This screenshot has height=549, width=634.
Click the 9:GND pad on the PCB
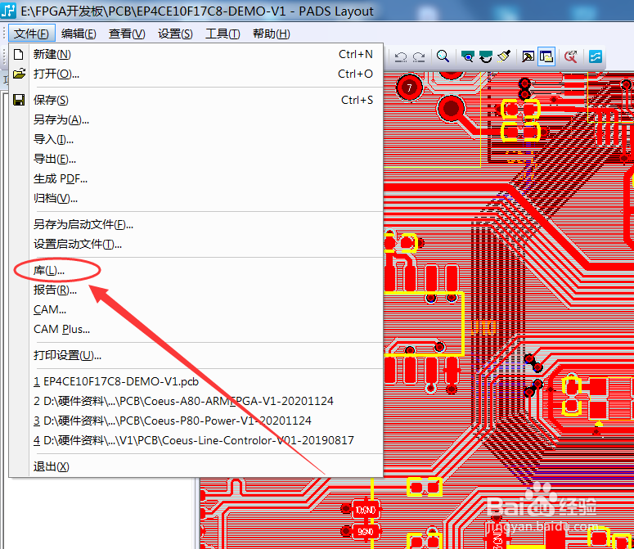click(x=366, y=532)
